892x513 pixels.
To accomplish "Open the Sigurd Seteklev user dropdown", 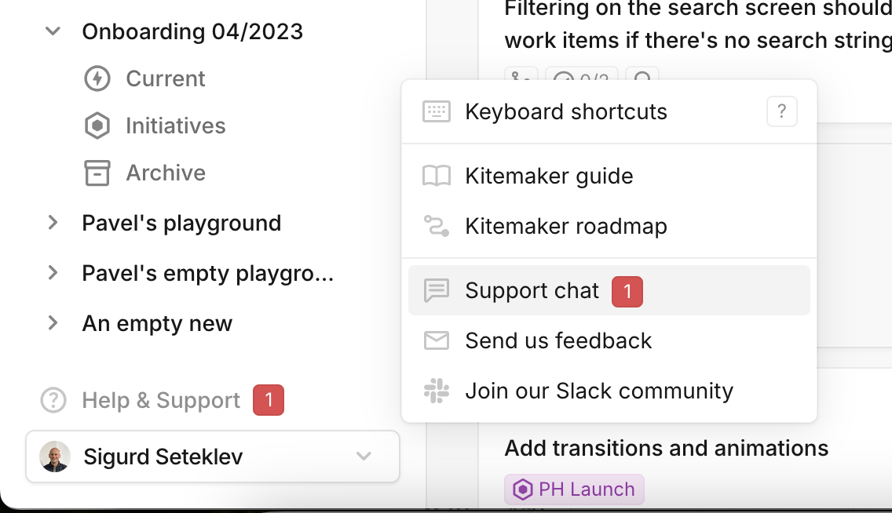I will click(363, 457).
